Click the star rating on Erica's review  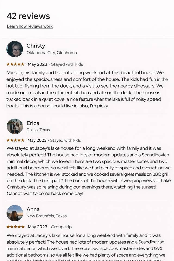(15, 140)
